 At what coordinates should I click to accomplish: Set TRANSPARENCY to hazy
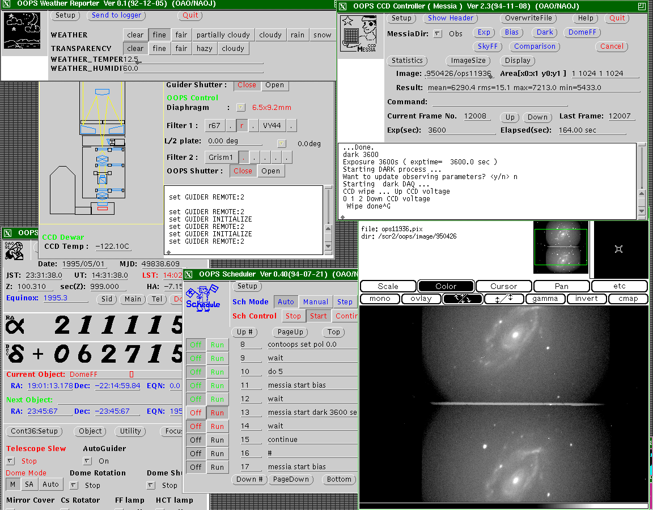(205, 48)
